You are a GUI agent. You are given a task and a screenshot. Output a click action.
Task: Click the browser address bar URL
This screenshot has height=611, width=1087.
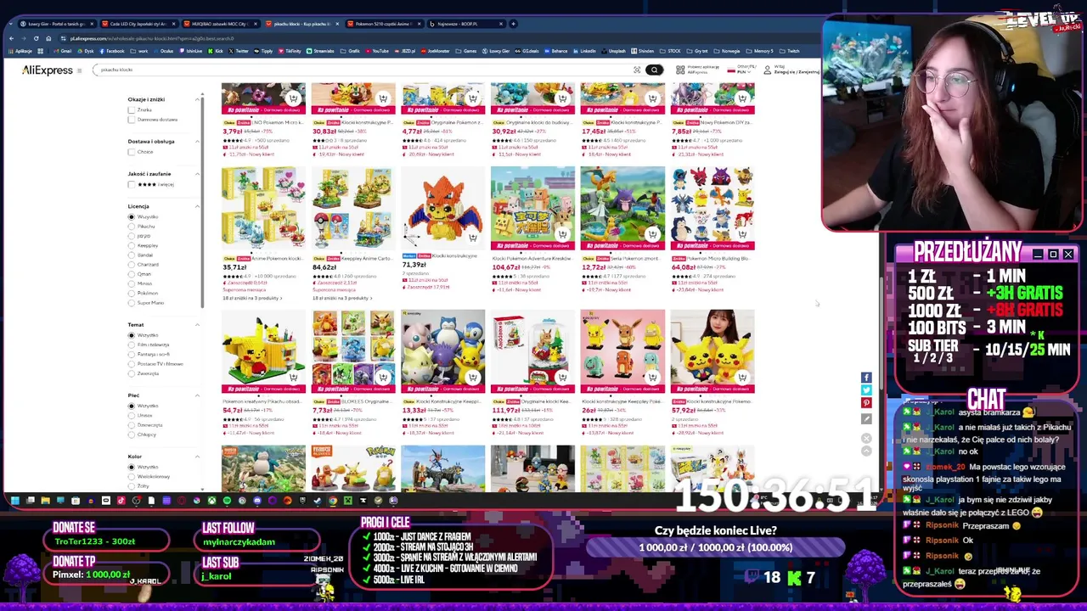click(x=153, y=38)
